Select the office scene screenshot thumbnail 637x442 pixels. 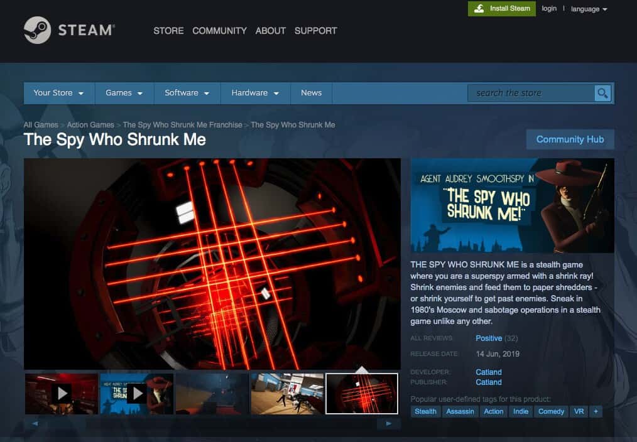pyautogui.click(x=287, y=393)
